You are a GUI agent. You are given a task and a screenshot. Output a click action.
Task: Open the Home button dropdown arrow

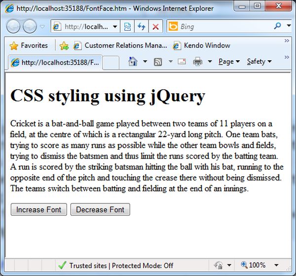pos(145,61)
